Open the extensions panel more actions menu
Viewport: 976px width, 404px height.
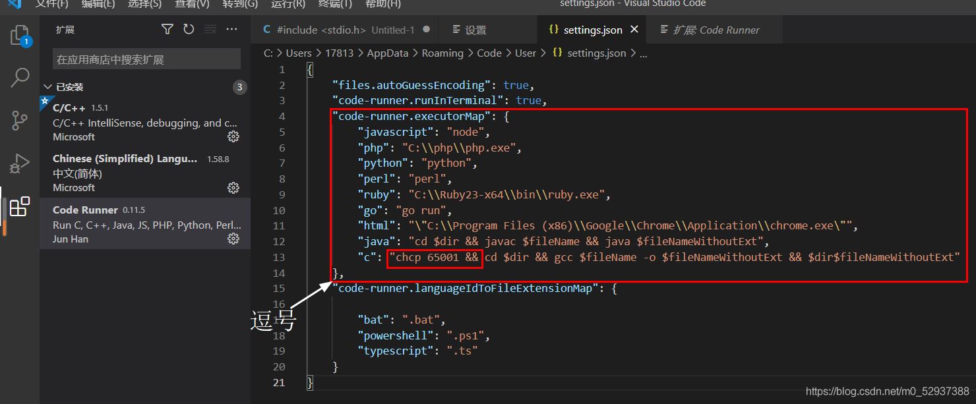231,29
